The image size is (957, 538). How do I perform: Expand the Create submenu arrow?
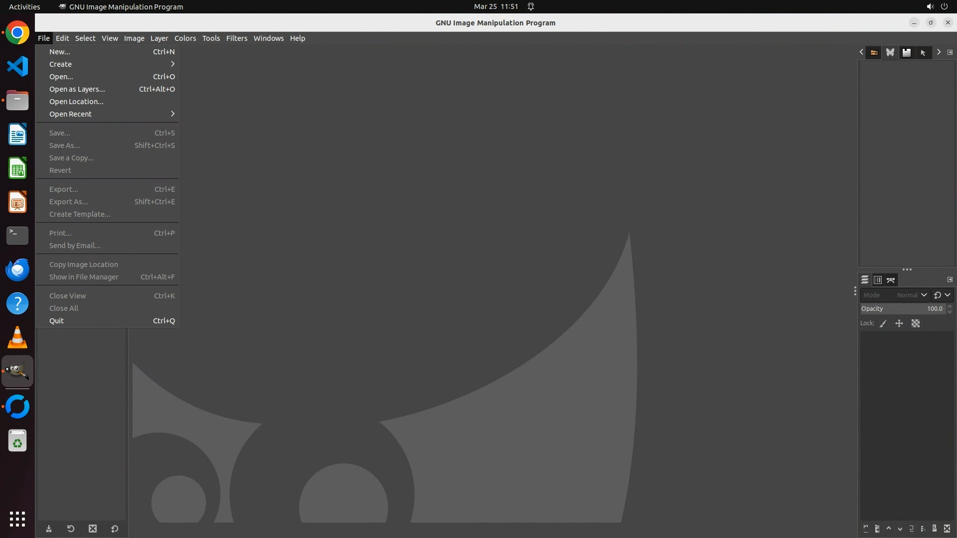[172, 64]
